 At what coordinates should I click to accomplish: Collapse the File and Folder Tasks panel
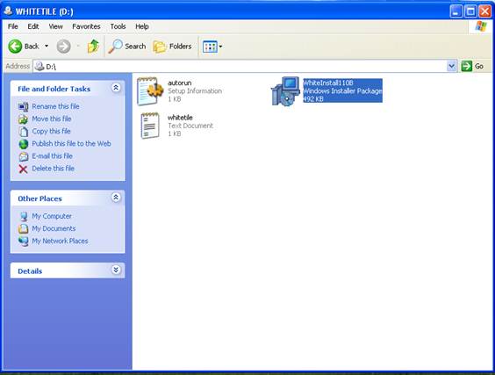tap(116, 88)
